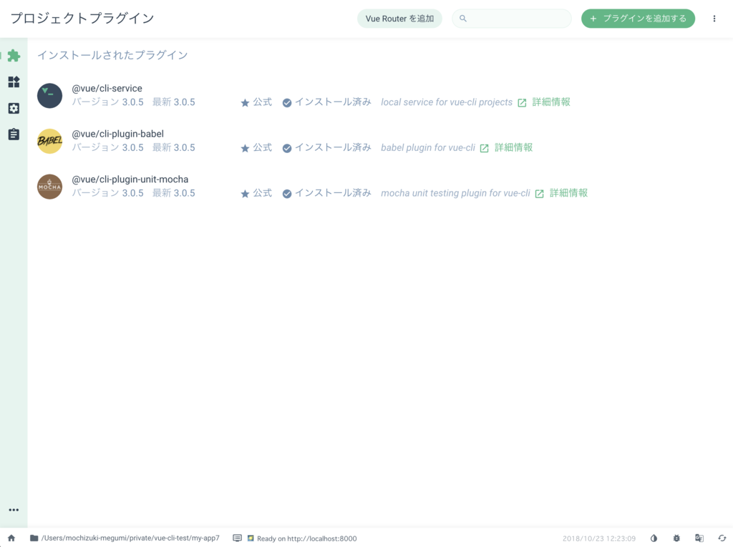Open the Plugins section puzzle icon
The width and height of the screenshot is (733, 547).
(x=14, y=56)
